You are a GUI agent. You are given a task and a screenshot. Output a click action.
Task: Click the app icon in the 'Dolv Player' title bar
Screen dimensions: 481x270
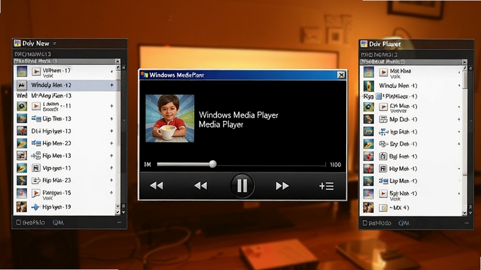[x=364, y=44]
